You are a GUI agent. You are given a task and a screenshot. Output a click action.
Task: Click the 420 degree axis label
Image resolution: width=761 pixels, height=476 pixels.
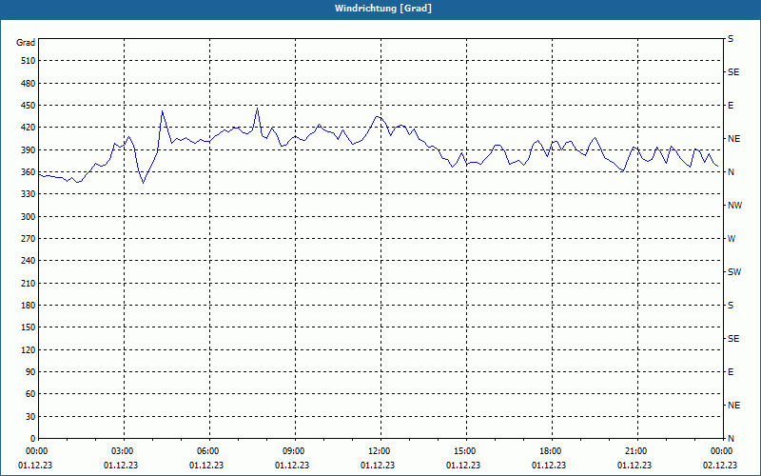point(29,128)
